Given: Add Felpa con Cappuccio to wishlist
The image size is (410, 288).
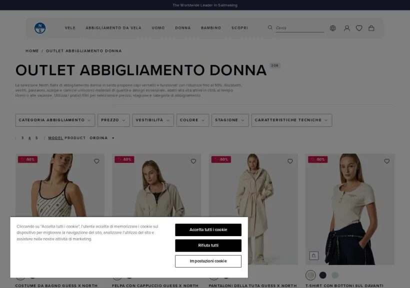Looking at the screenshot, I should [x=193, y=161].
